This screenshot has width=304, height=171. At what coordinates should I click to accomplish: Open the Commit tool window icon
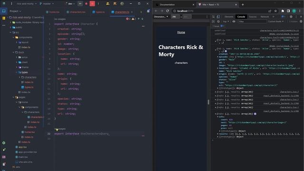[4, 18]
